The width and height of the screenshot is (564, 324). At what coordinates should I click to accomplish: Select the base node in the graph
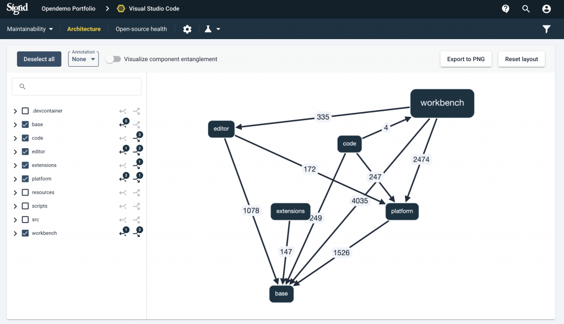click(x=281, y=294)
